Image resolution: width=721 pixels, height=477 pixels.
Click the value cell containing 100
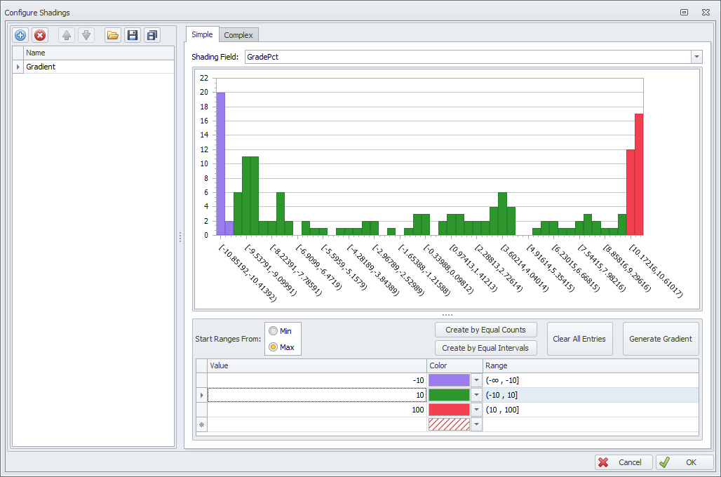tap(317, 410)
